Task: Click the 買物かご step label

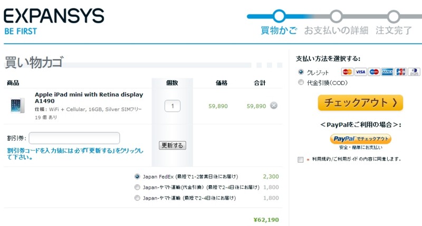Action: 279,30
